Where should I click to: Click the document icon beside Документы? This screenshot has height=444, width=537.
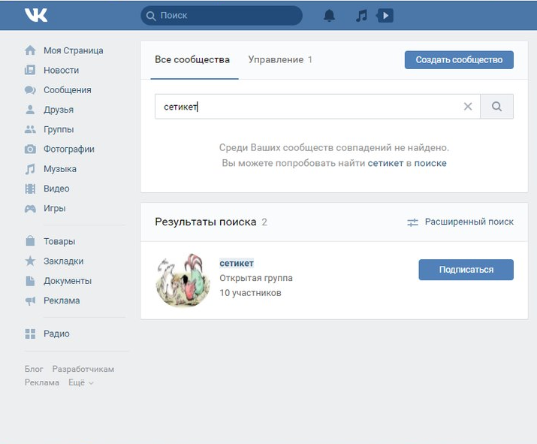(30, 281)
